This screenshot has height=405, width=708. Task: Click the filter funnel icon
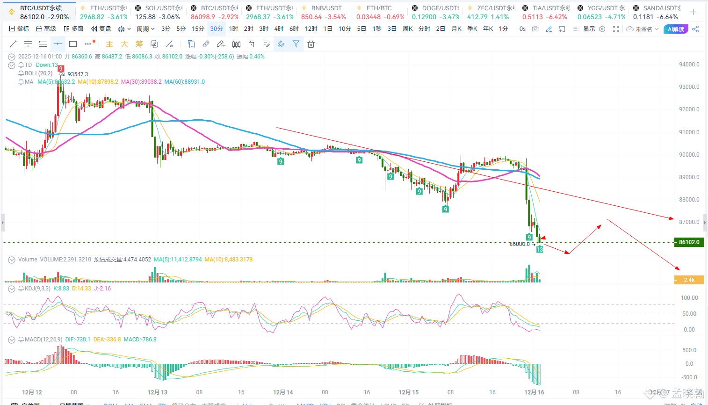pos(296,44)
